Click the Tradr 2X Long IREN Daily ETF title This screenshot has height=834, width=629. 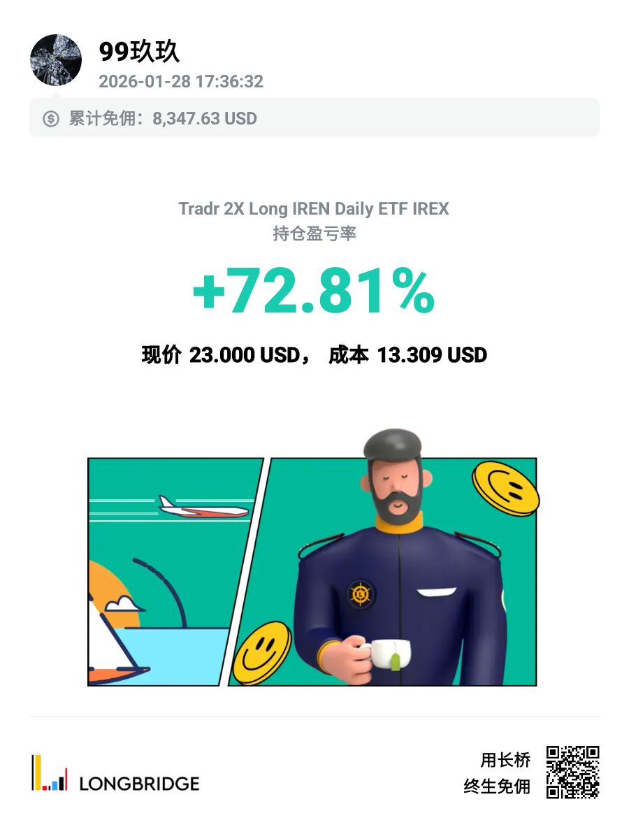(x=314, y=208)
